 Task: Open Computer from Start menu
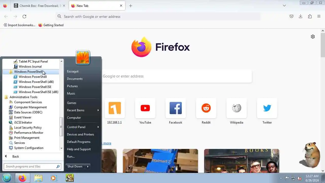point(74,118)
